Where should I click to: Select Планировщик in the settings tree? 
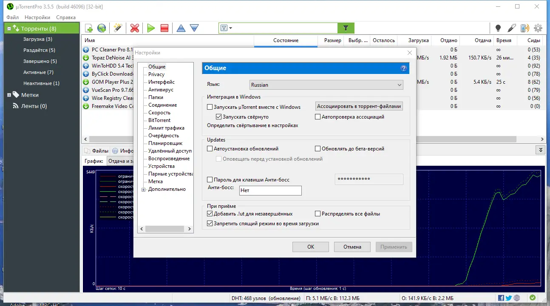(x=165, y=143)
